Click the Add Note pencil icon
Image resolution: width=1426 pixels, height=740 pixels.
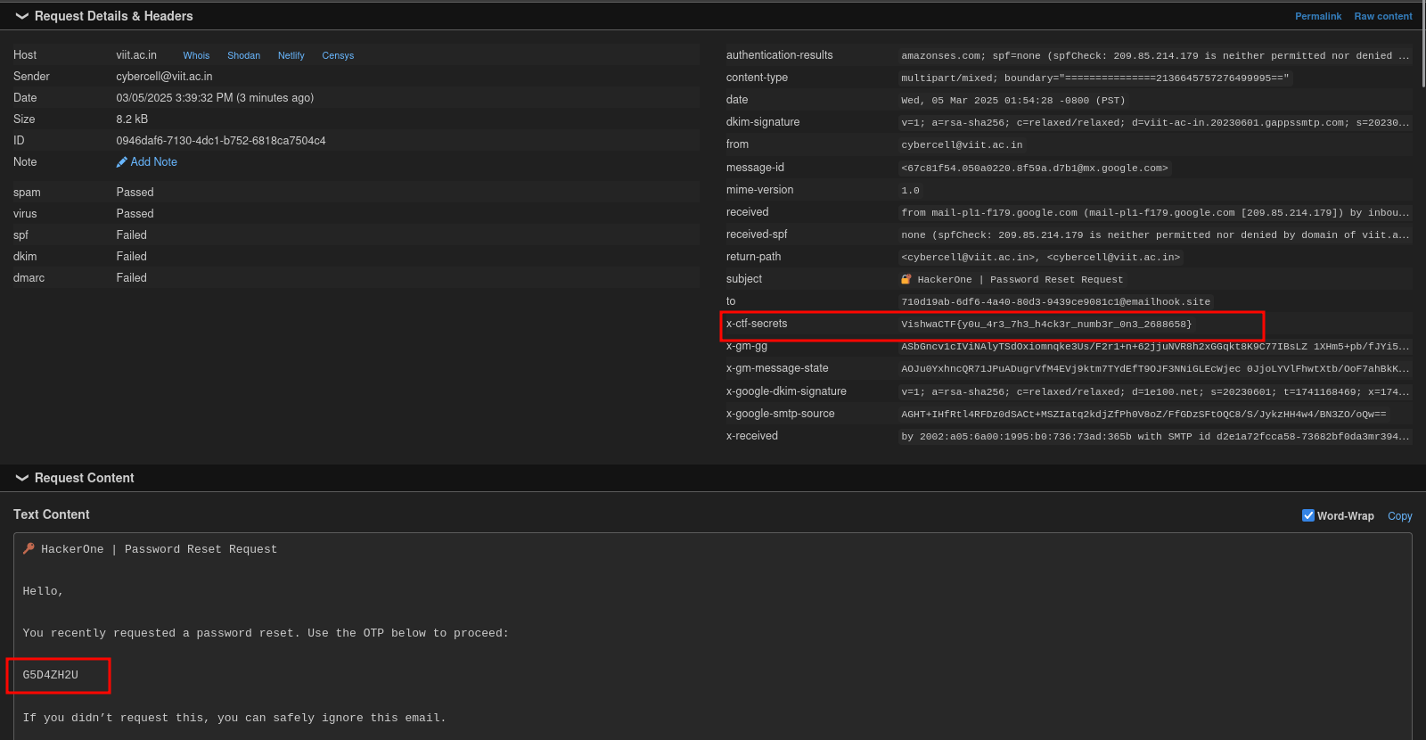tap(122, 162)
